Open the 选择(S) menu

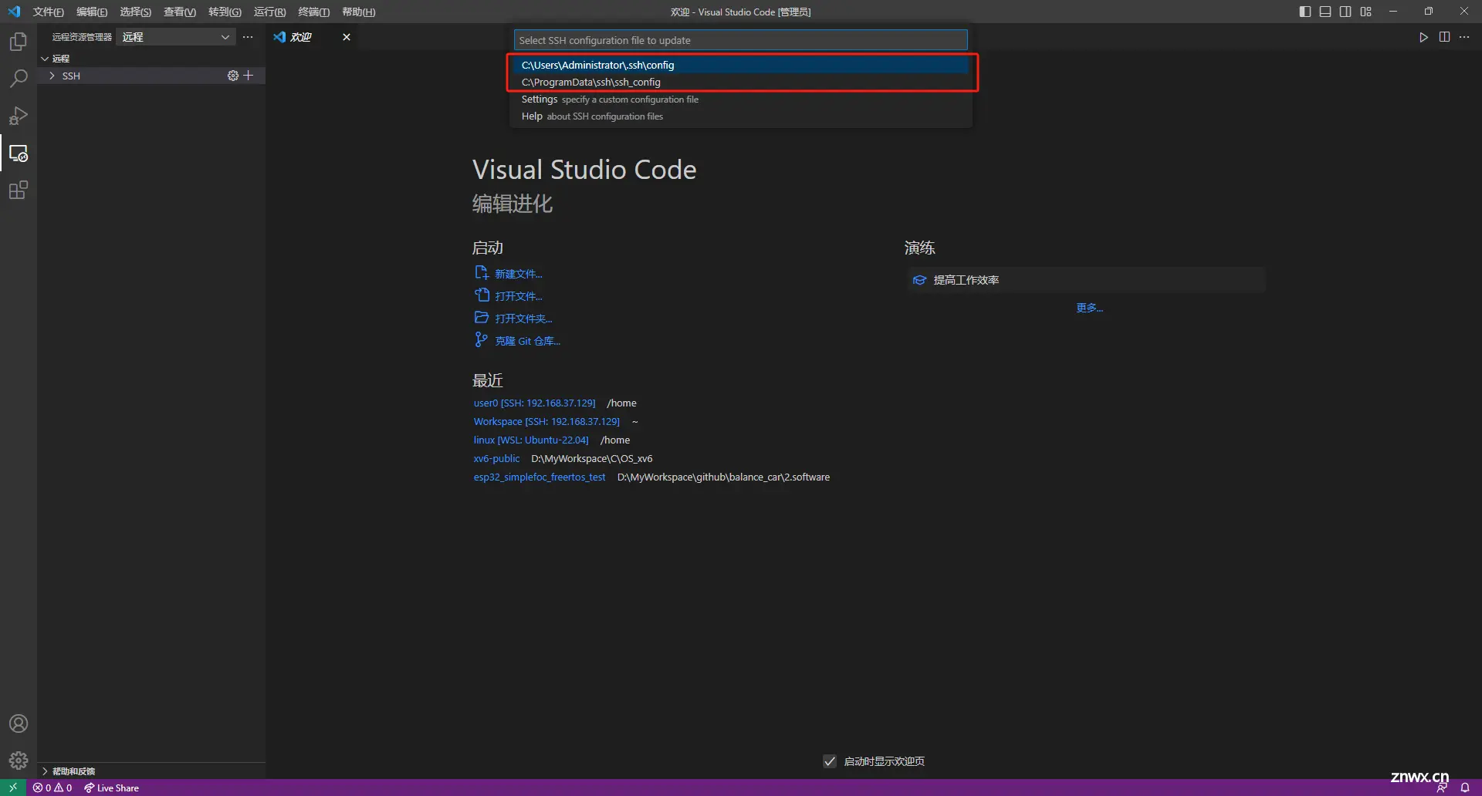[x=135, y=12]
